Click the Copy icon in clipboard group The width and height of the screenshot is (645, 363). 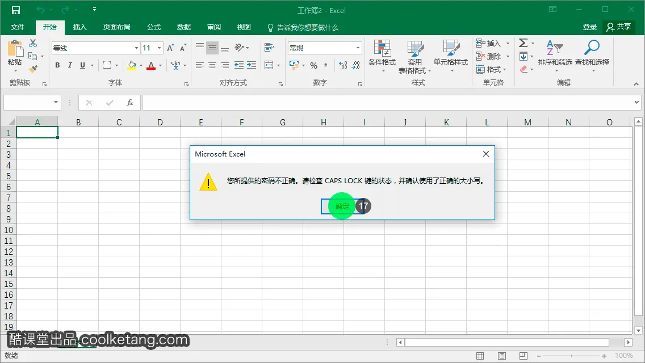(32, 56)
